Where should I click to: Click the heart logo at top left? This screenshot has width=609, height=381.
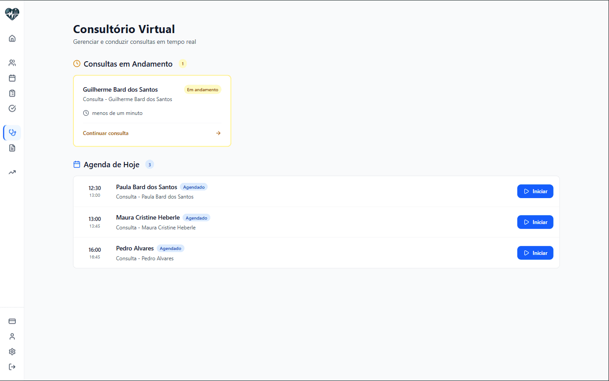(x=12, y=14)
